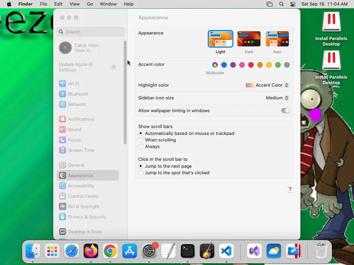Select the red accent color
Image resolution: width=354 pixels, height=265 pixels.
pyautogui.click(x=251, y=65)
